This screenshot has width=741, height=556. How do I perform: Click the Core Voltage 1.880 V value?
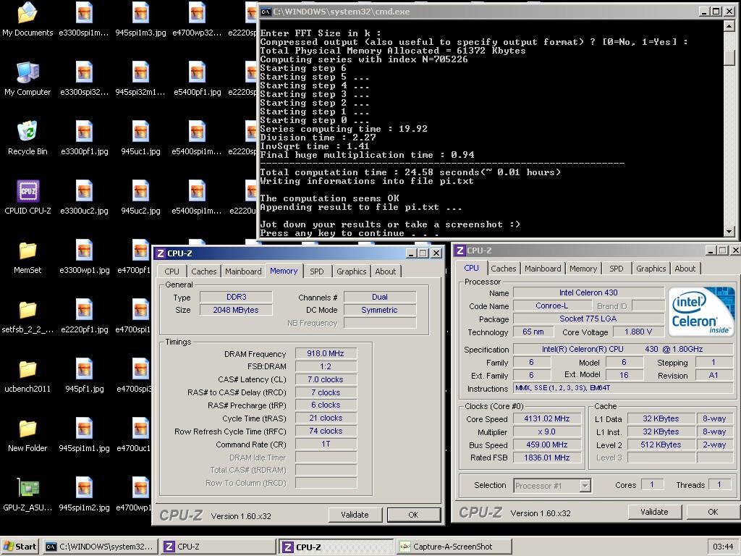click(x=638, y=332)
